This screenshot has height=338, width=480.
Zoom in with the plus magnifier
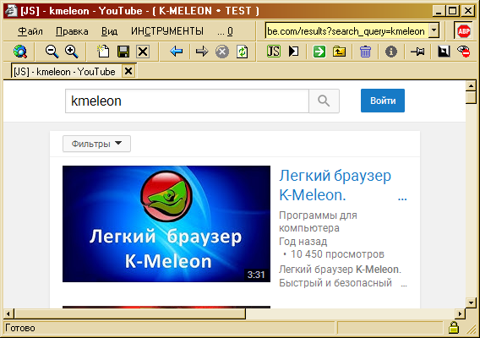coord(72,52)
